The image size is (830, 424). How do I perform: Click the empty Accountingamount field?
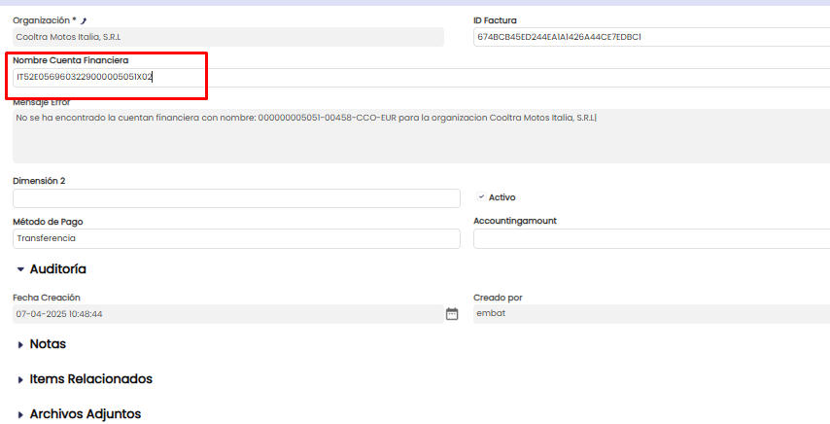(x=651, y=238)
